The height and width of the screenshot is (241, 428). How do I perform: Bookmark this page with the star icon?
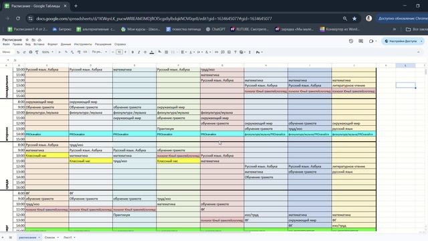[354, 19]
